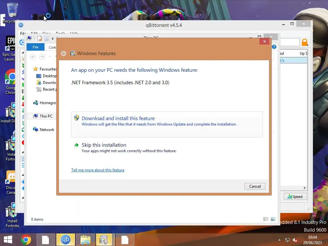Image resolution: width=328 pixels, height=246 pixels.
Task: Click Download and install this feature
Action: coord(167,124)
